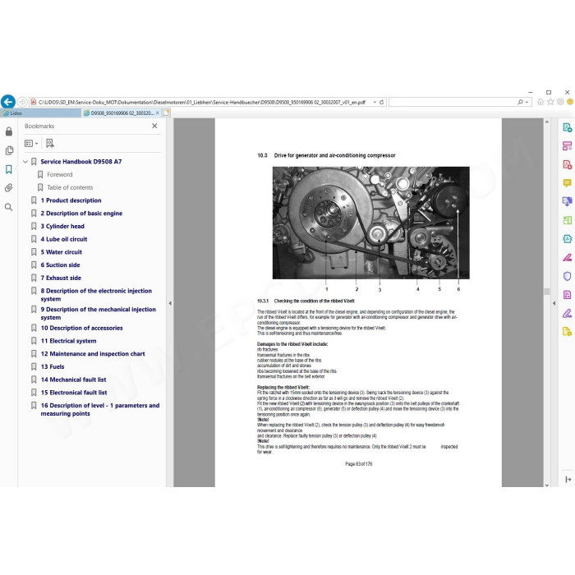Open the Organize Pages tool icon
The width and height of the screenshot is (575, 575).
pyautogui.click(x=568, y=145)
